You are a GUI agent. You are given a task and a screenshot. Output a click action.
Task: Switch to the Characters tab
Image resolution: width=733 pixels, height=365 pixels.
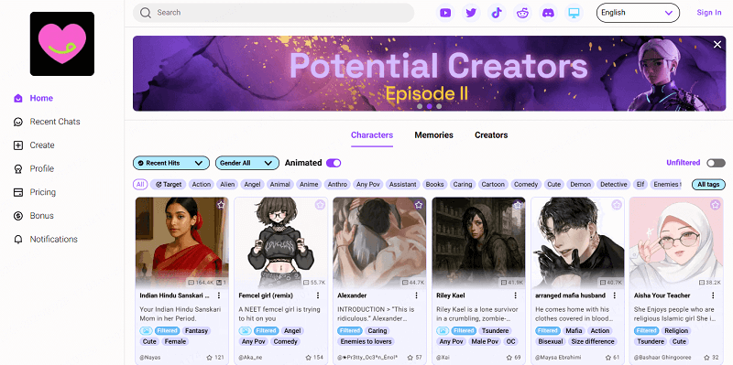click(372, 135)
